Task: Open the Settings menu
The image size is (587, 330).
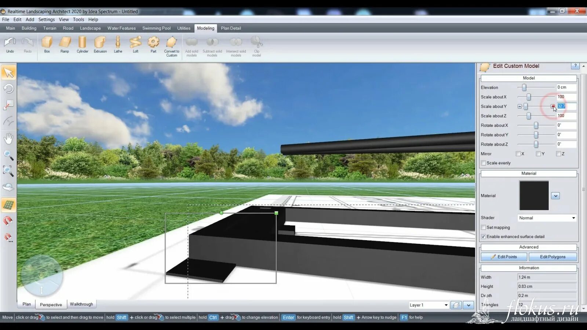Action: pyautogui.click(x=47, y=19)
